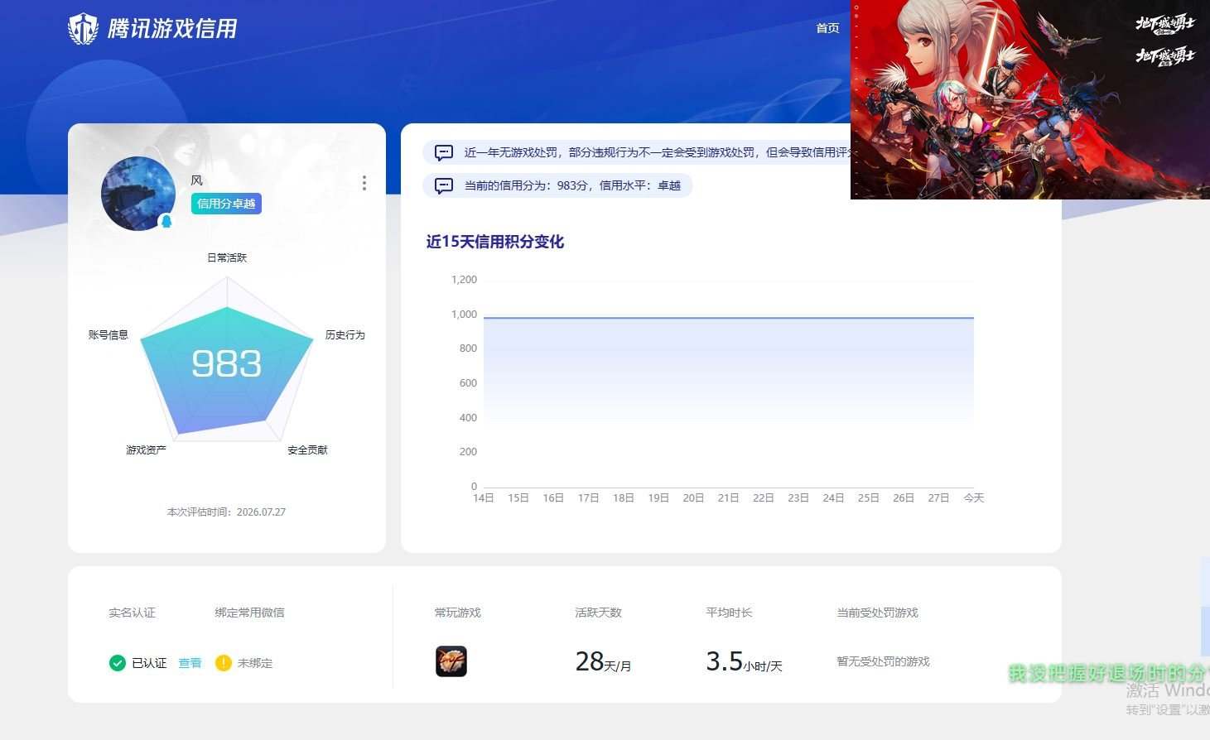Viewport: 1210px width, 740px height.
Task: Click the 1,000 value on chart y-axis
Action: click(x=464, y=314)
